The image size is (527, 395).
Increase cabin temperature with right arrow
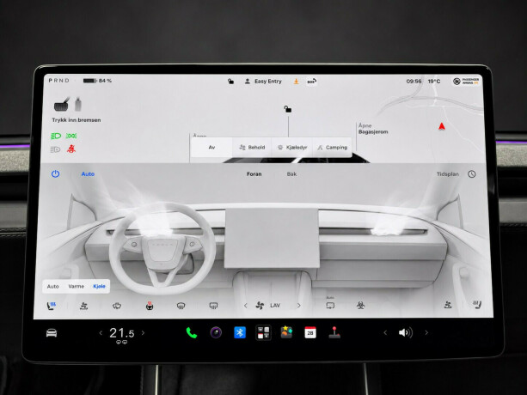pyautogui.click(x=144, y=333)
